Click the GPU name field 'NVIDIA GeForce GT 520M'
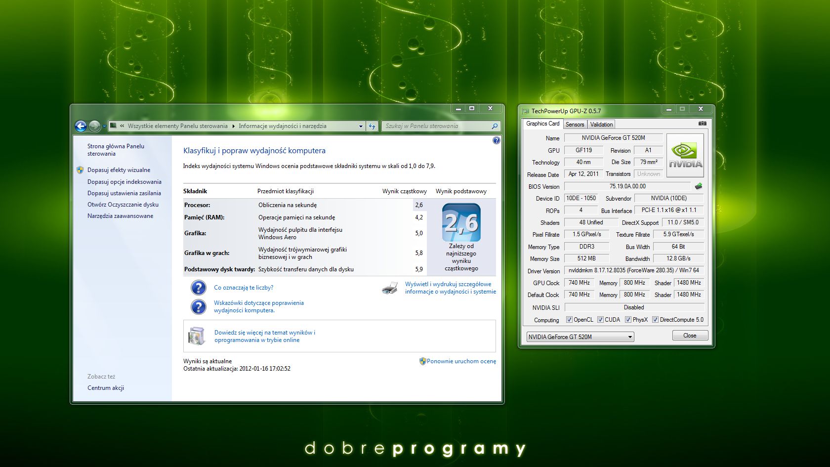This screenshot has width=830, height=467. coord(613,138)
